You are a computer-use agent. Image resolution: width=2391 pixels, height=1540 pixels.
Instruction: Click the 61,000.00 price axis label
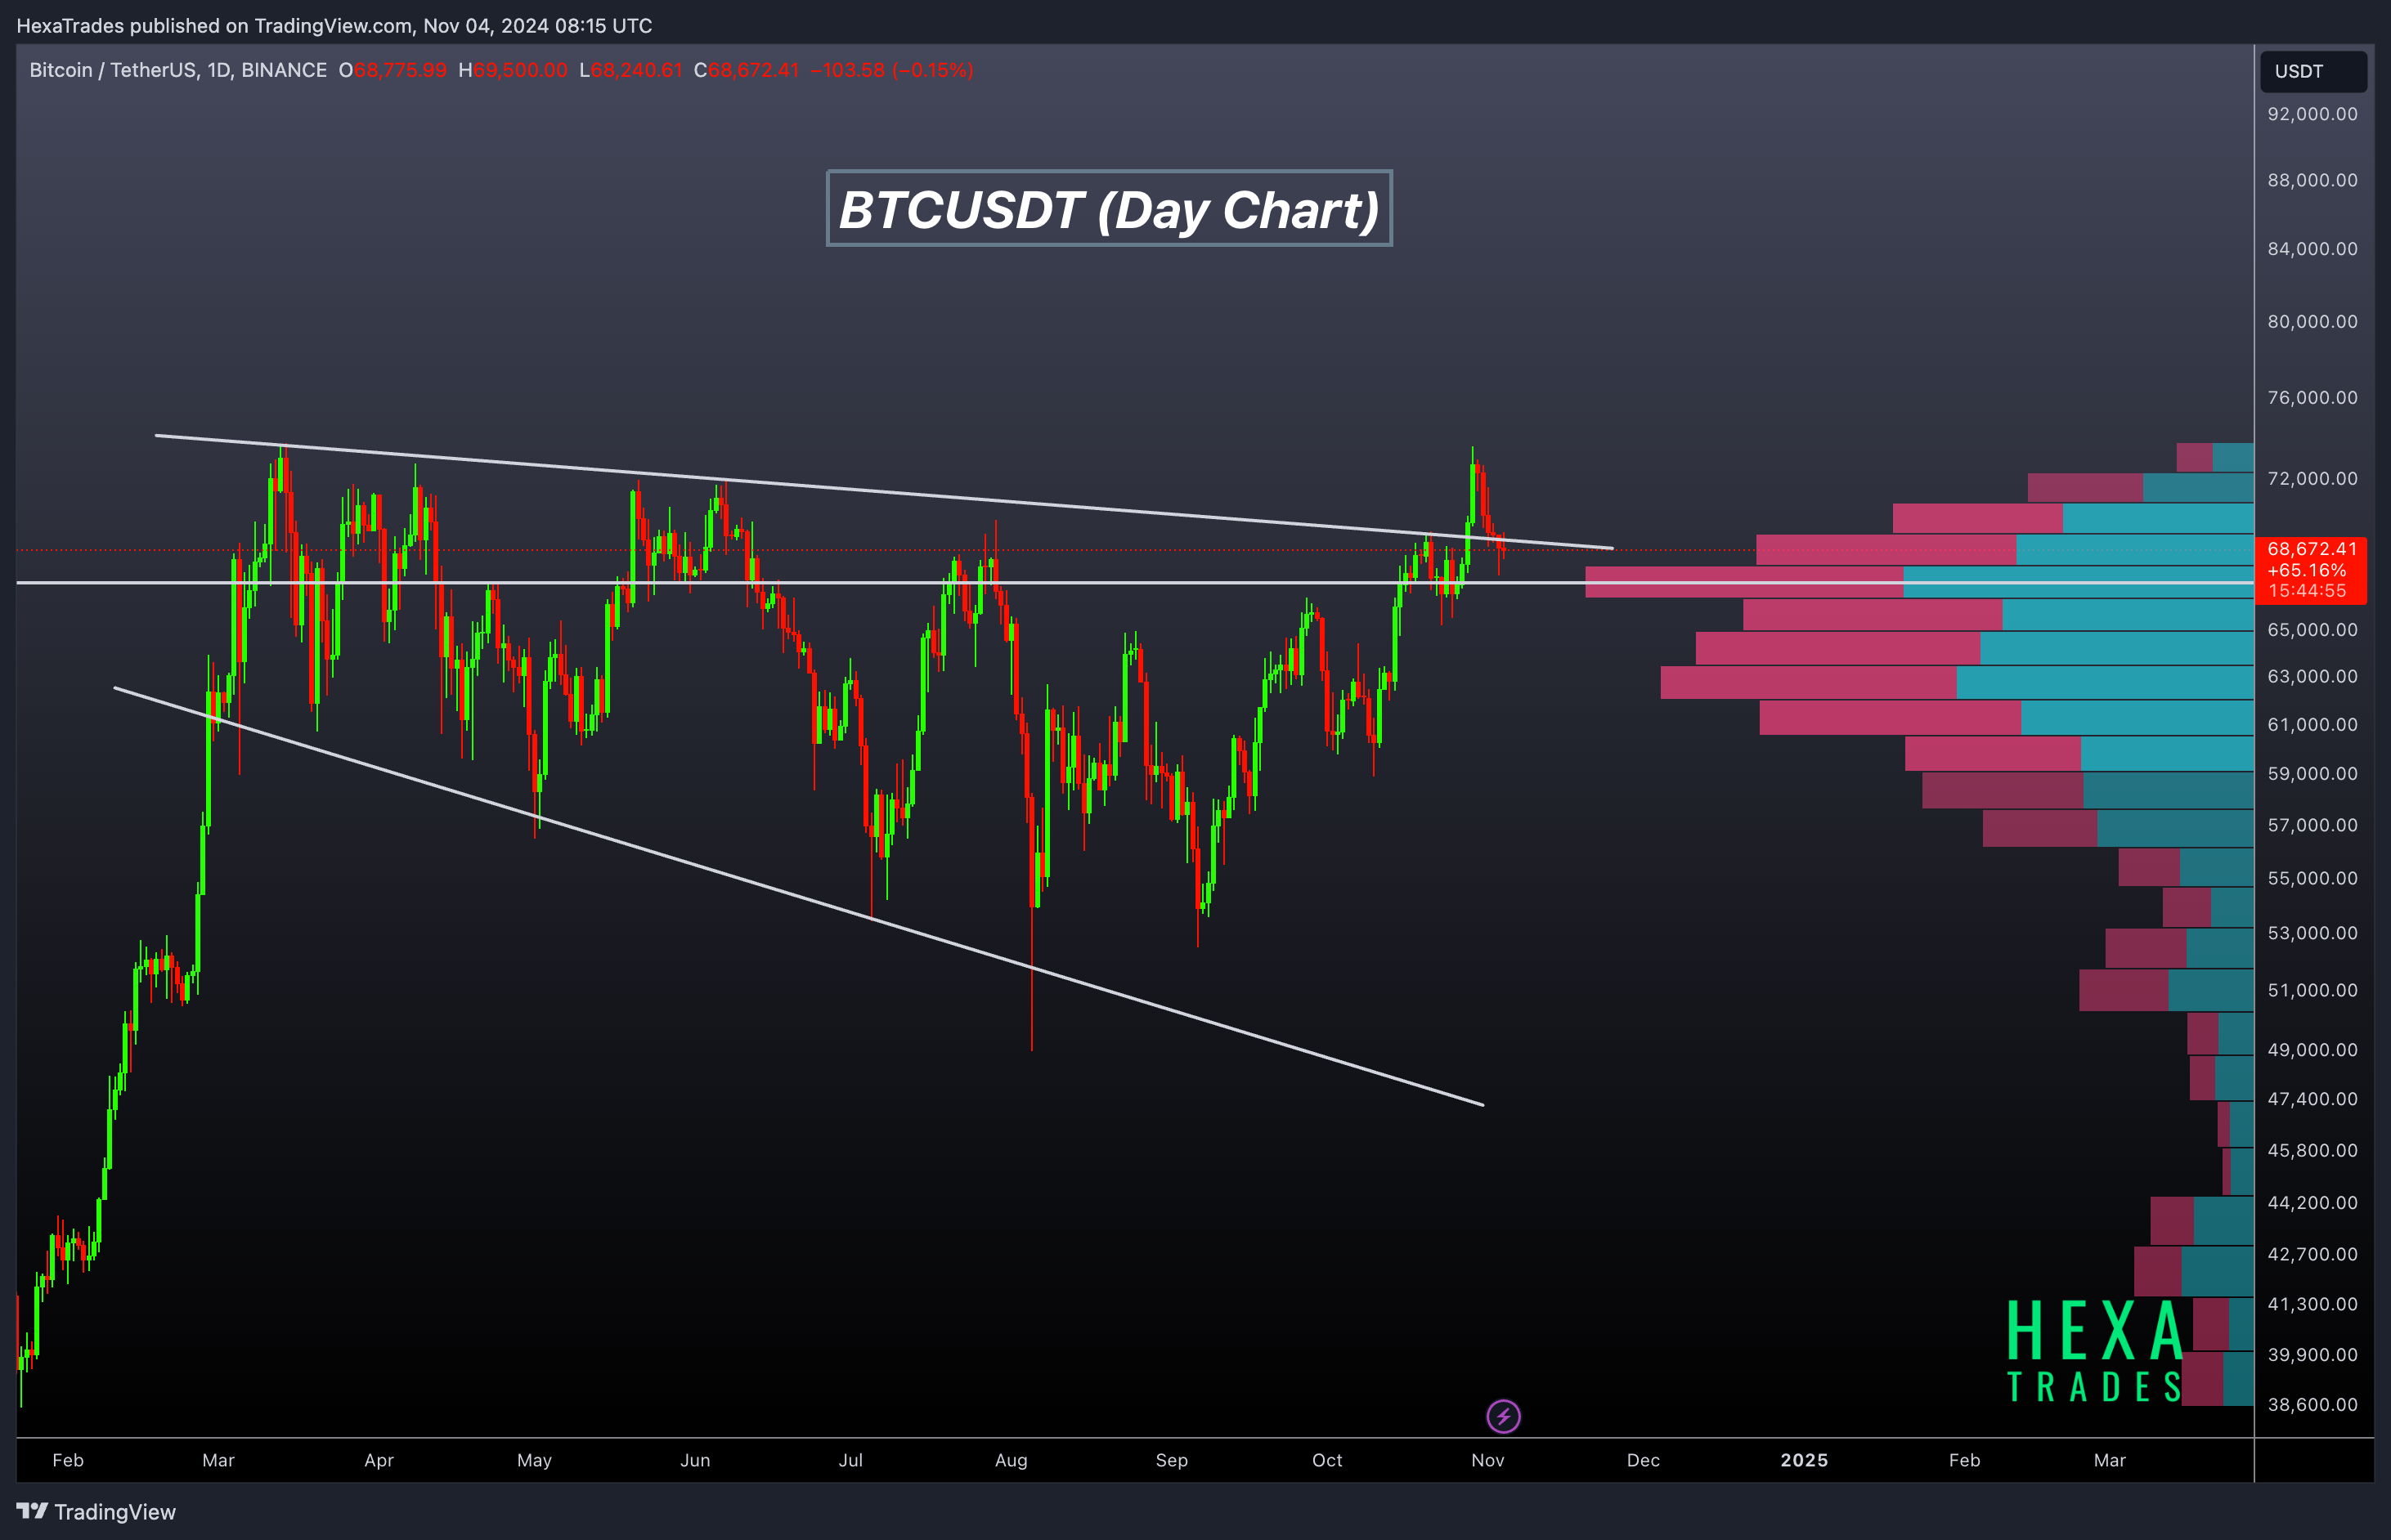click(2312, 724)
